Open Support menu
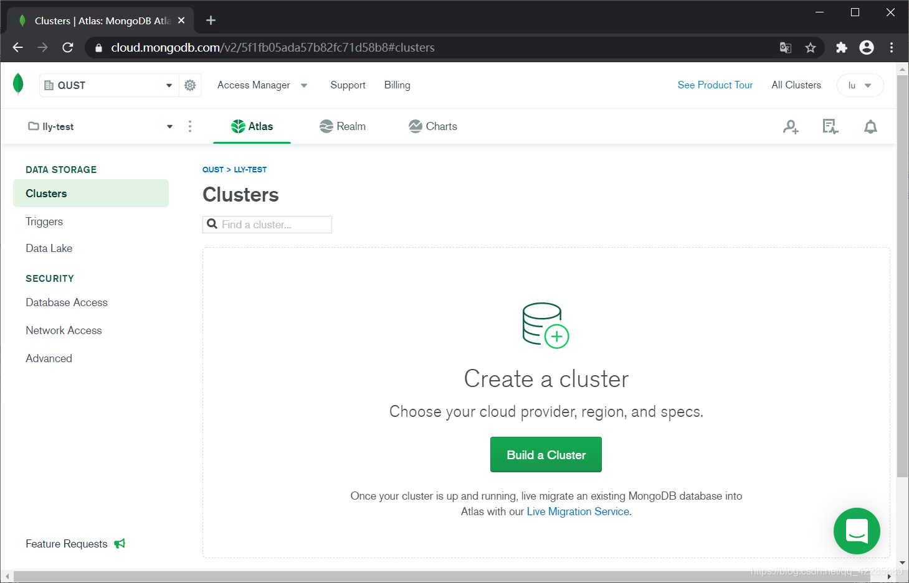 coord(348,85)
